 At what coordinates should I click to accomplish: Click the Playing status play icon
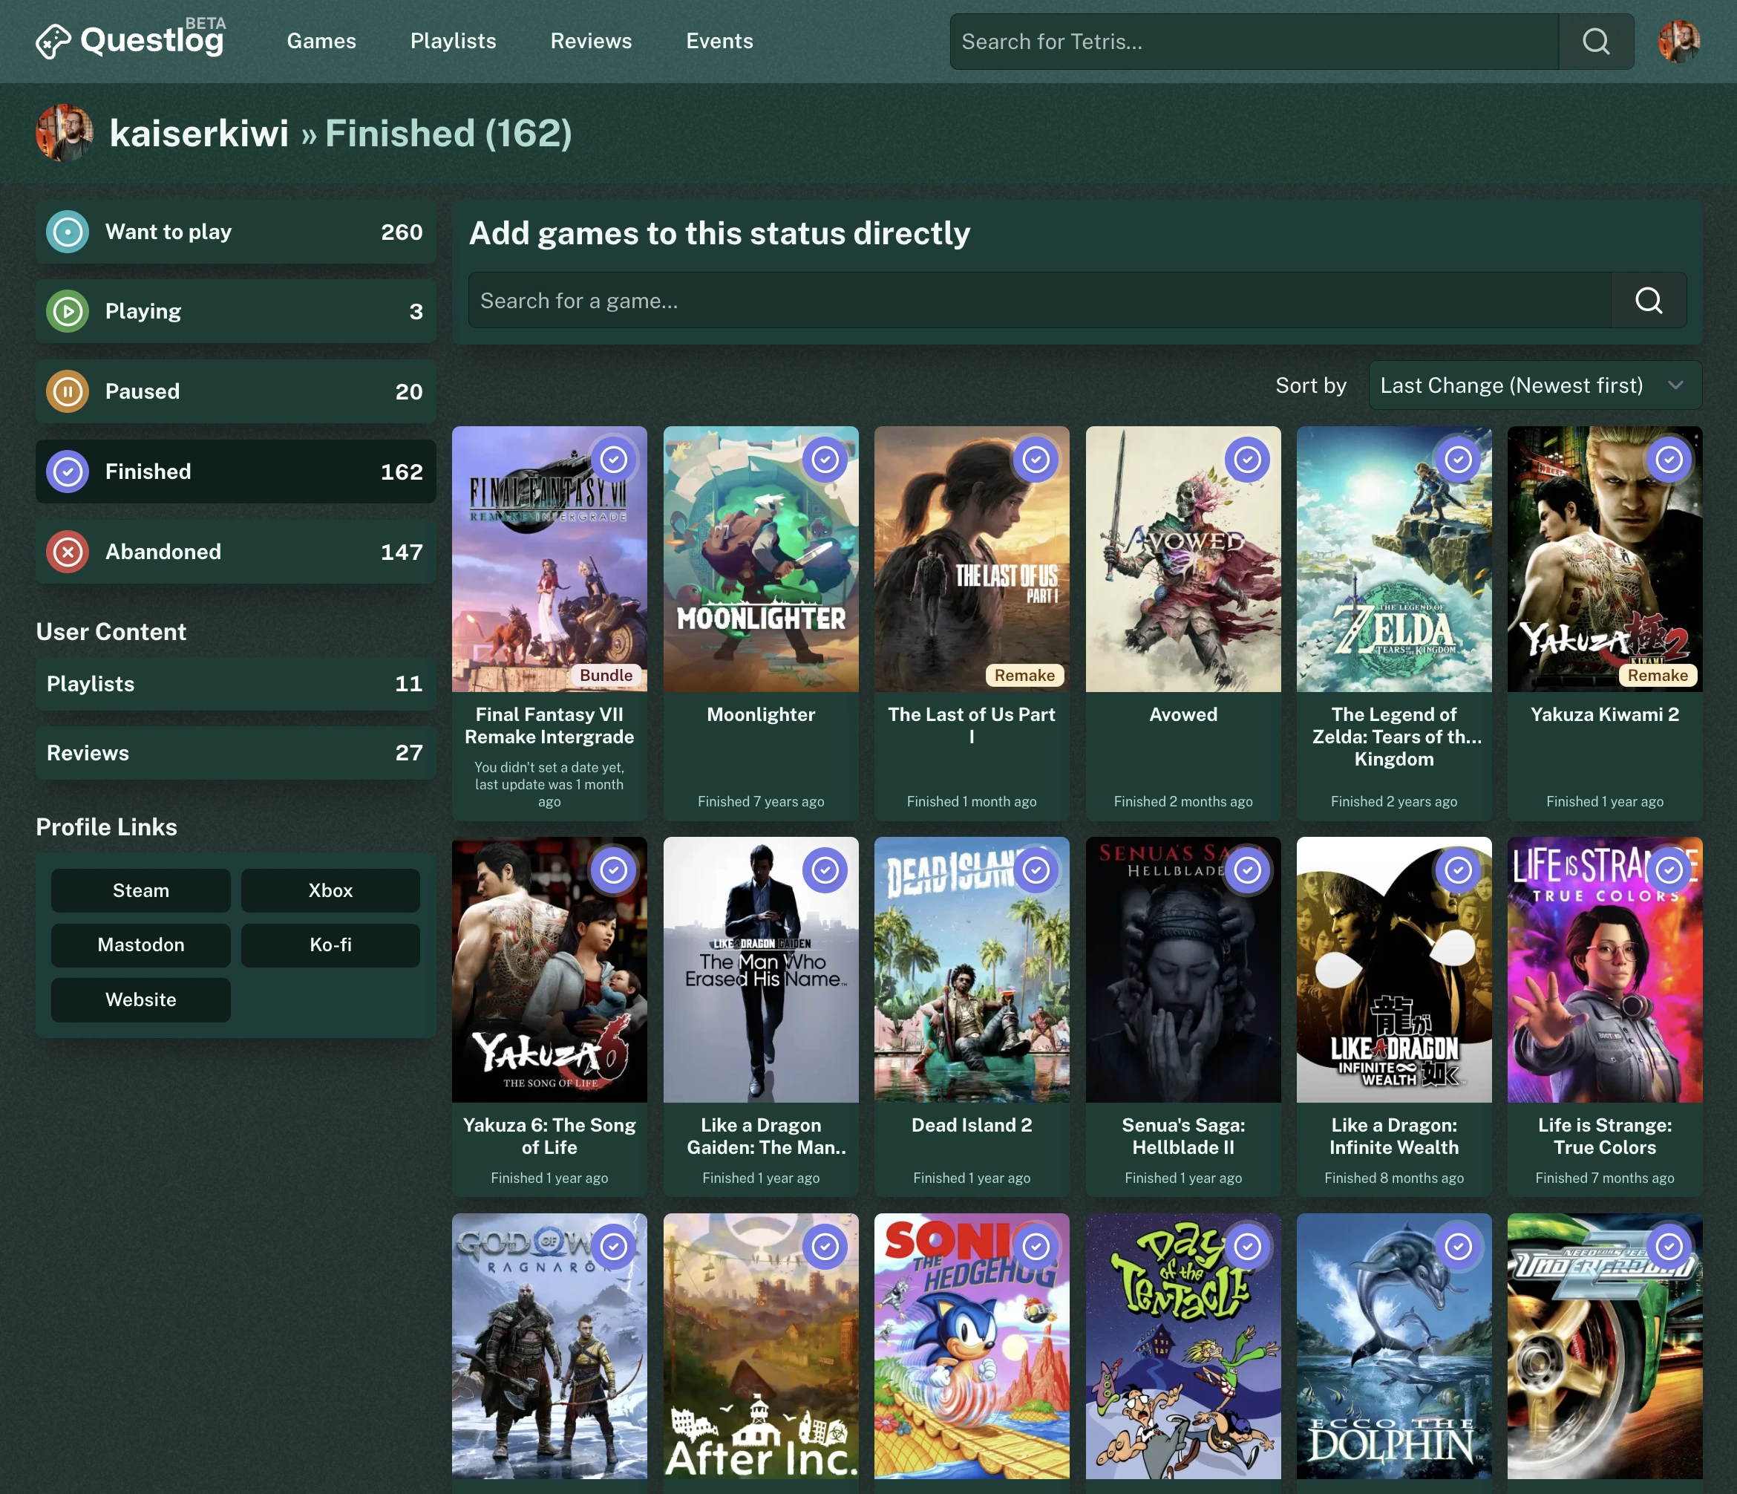(x=68, y=311)
